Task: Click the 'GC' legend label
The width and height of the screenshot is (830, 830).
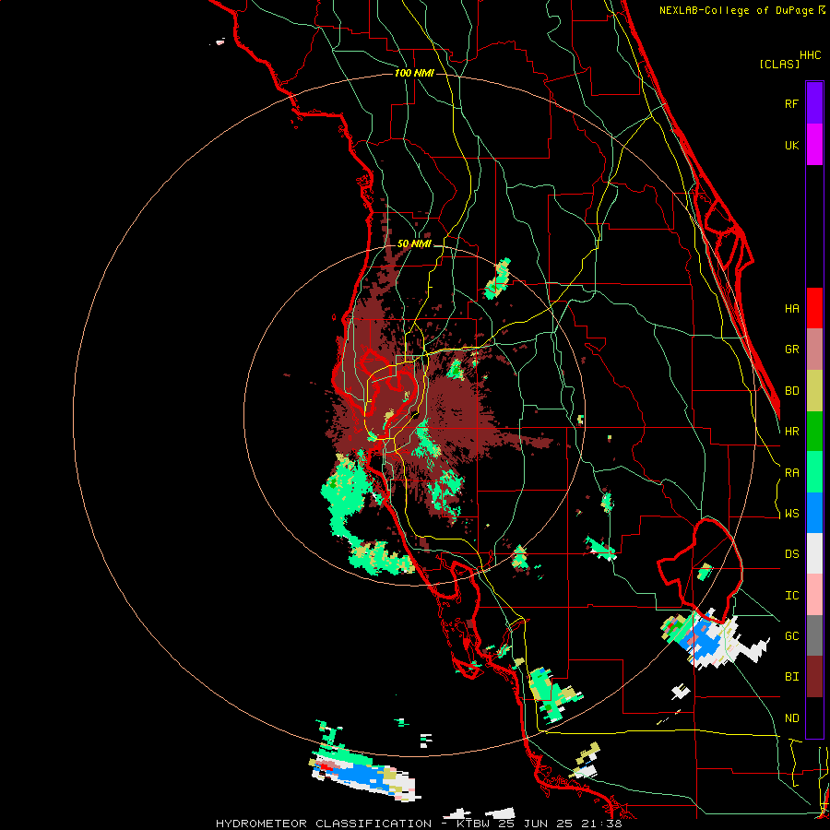Action: tap(791, 636)
